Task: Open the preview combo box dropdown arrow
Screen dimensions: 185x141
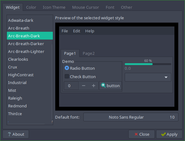Action: coord(166,77)
